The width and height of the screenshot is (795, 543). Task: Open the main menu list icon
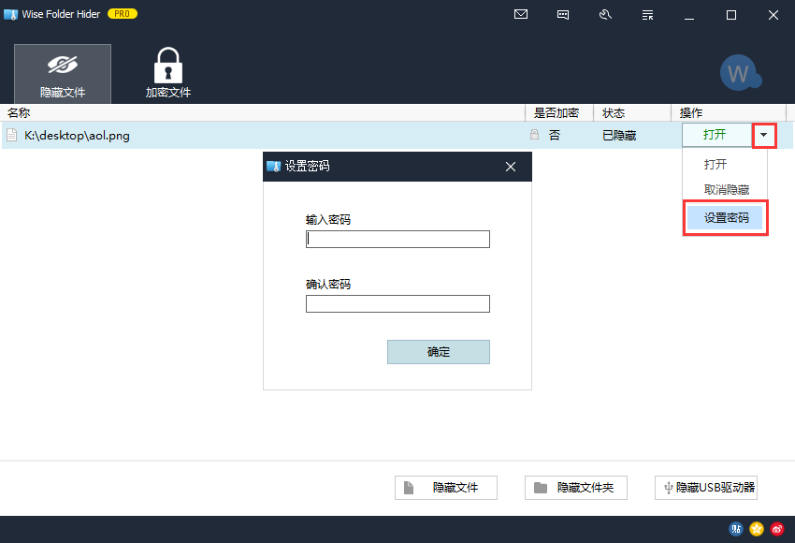click(647, 14)
